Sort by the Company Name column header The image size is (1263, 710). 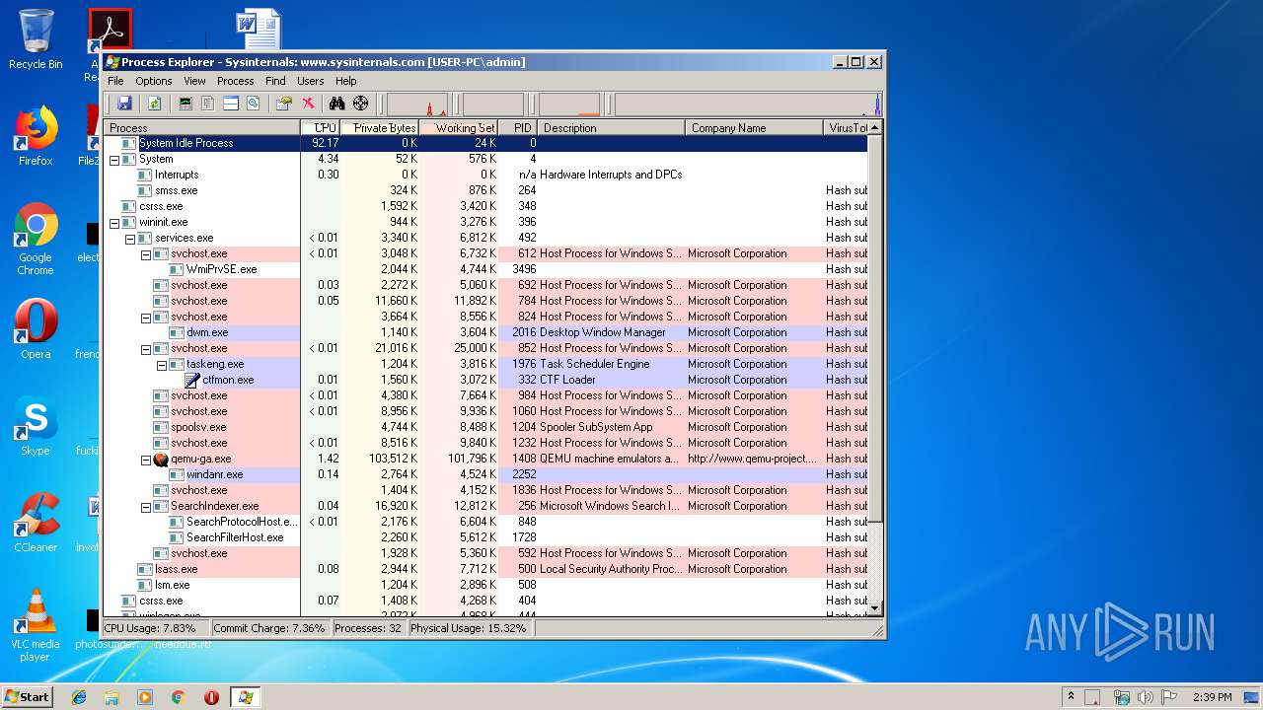[755, 127]
